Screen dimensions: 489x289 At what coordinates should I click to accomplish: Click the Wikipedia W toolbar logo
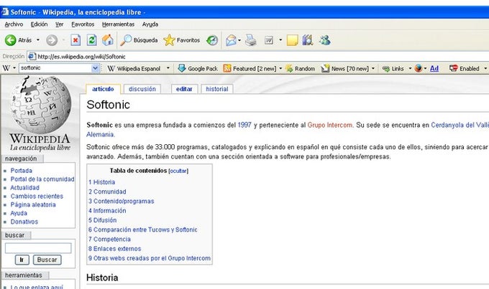[6, 68]
